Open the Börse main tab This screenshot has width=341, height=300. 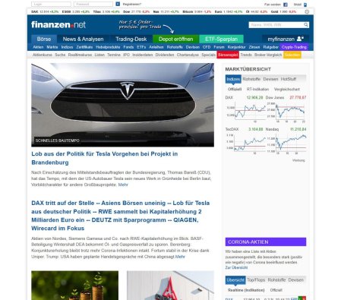point(44,39)
